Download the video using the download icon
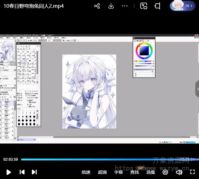The width and height of the screenshot is (199, 179). pyautogui.click(x=111, y=6)
